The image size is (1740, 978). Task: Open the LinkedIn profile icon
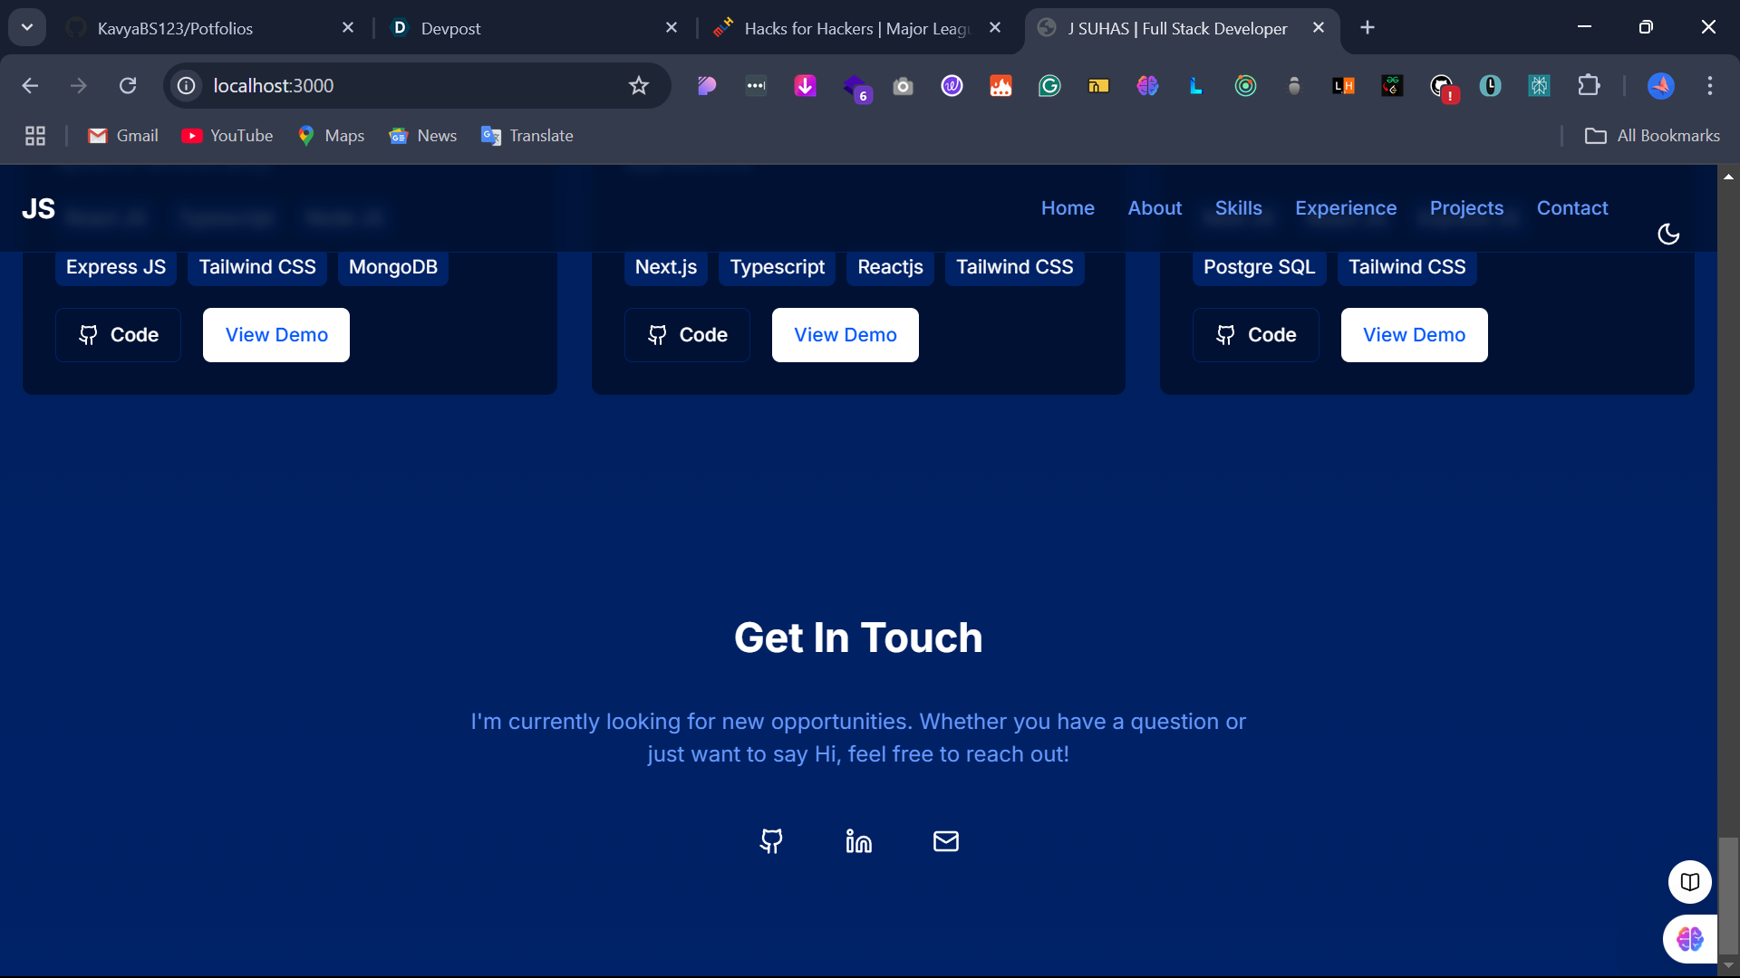pyautogui.click(x=858, y=841)
